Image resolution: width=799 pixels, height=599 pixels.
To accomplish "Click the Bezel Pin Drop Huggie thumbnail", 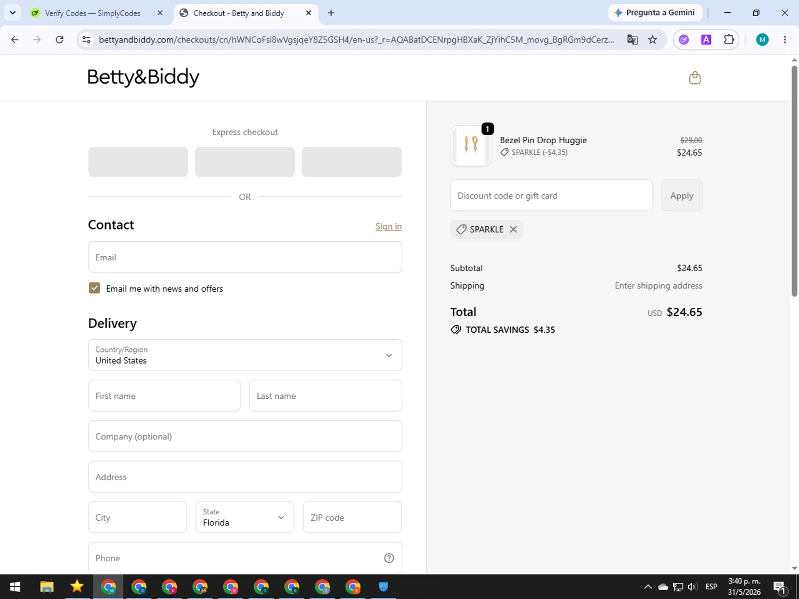I will click(471, 145).
